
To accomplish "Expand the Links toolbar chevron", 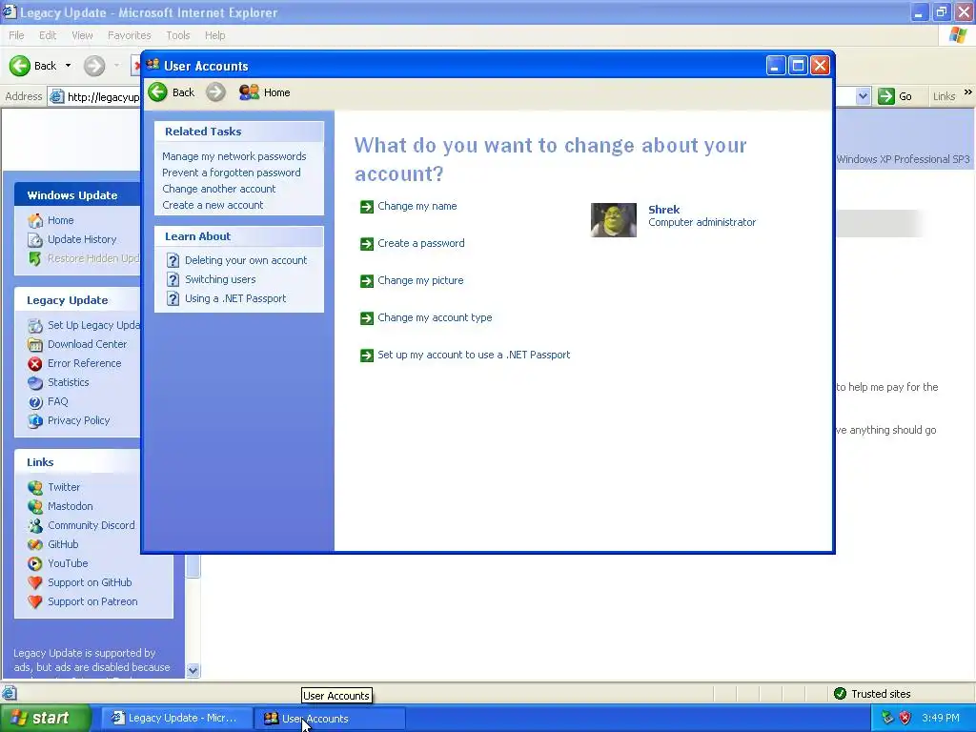I will (x=968, y=92).
